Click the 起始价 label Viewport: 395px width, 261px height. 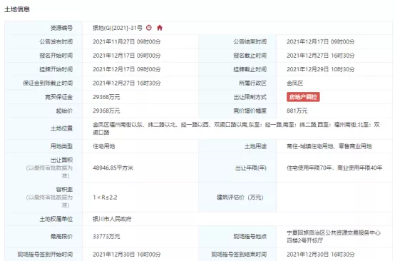[64, 111]
